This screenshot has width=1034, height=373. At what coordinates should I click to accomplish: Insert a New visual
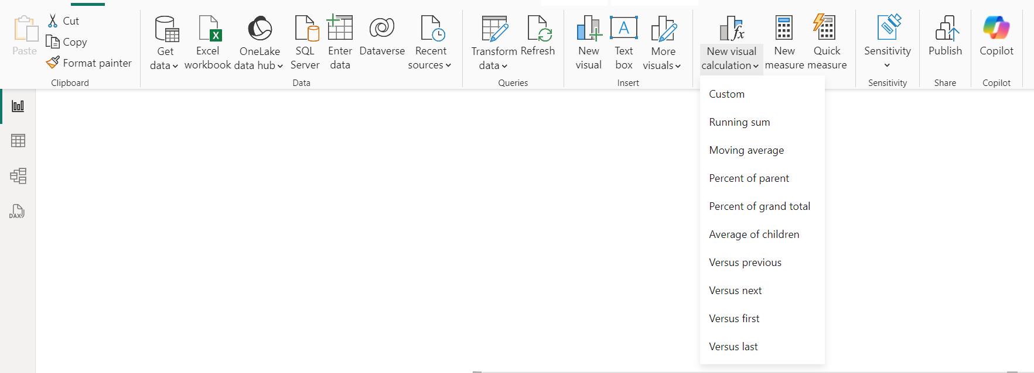tap(589, 43)
